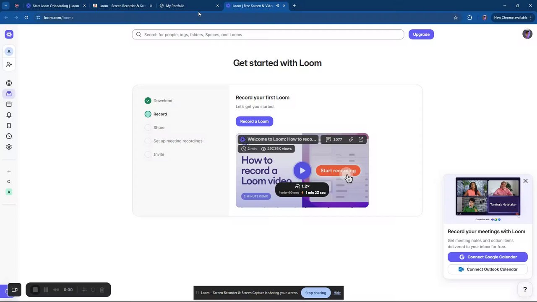Viewport: 537px width, 302px height.
Task: Go back in browser history
Action: (x=6, y=18)
